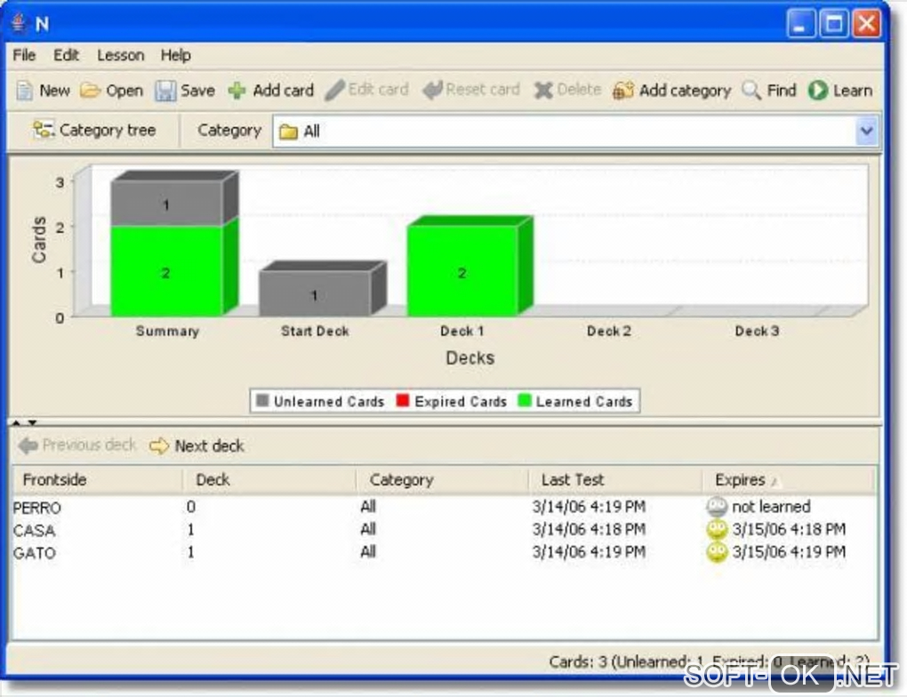Image resolution: width=907 pixels, height=697 pixels.
Task: Open a lesson file via Open icon
Action: [x=90, y=91]
